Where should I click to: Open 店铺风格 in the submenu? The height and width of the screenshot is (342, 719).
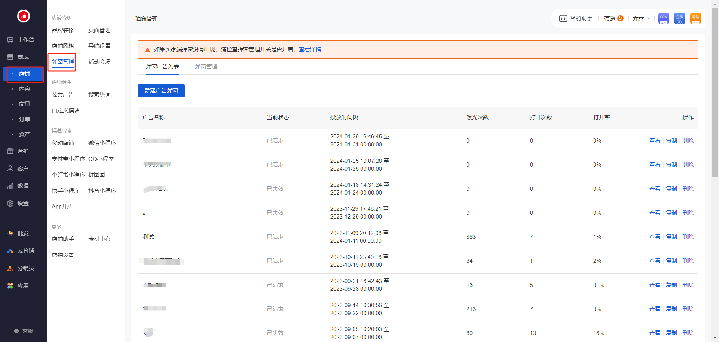point(63,46)
